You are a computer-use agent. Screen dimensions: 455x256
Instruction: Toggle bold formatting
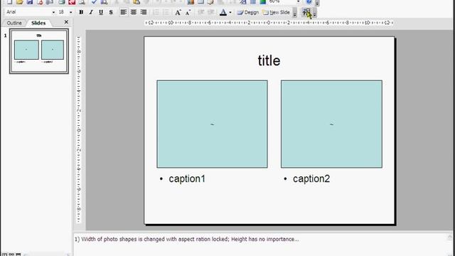click(81, 12)
